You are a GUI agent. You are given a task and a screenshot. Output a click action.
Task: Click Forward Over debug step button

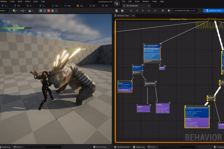point(149,11)
